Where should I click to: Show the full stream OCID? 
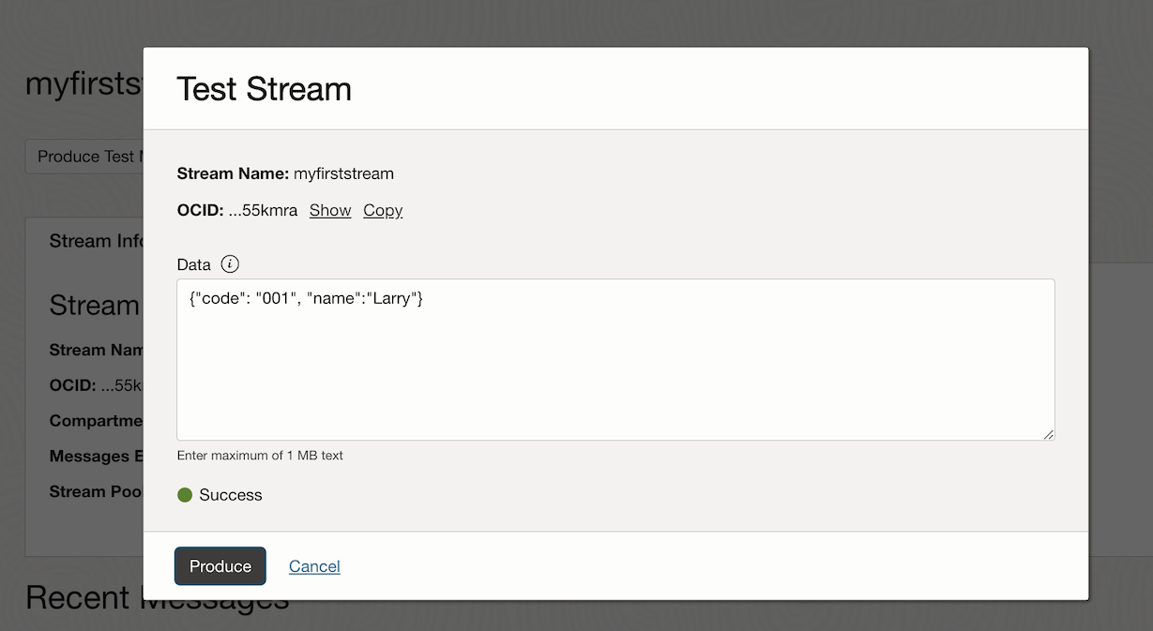point(330,210)
